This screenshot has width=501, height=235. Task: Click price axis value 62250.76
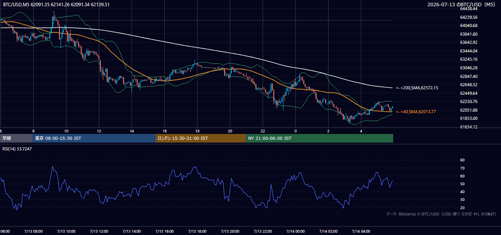point(468,101)
